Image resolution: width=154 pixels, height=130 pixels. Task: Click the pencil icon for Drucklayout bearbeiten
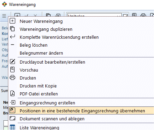(12, 62)
